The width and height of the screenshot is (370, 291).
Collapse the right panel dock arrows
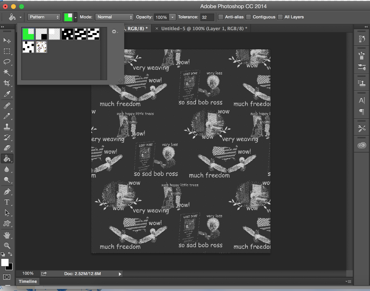click(366, 27)
